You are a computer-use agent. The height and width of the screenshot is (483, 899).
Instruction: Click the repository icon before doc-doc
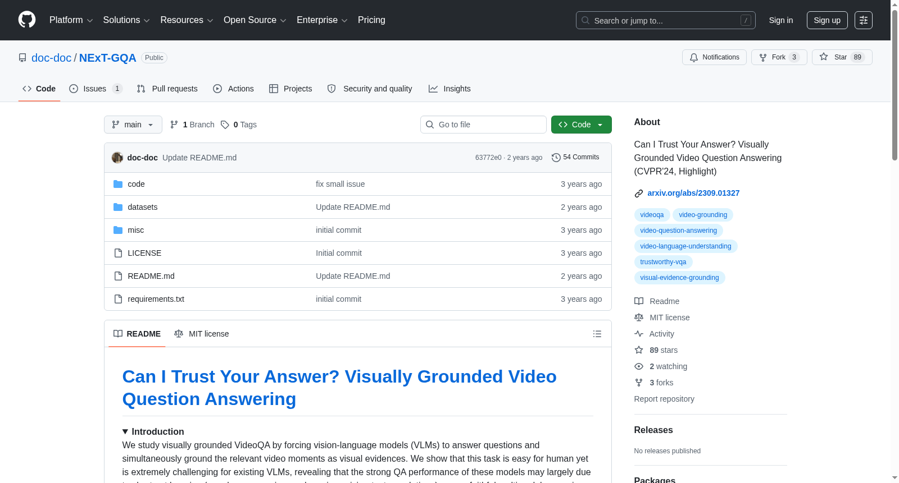point(22,58)
